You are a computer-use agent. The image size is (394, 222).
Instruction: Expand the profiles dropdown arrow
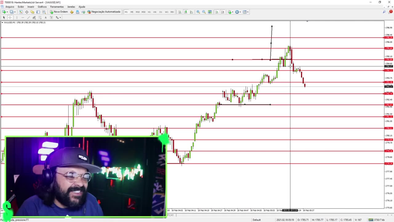coord(14,12)
